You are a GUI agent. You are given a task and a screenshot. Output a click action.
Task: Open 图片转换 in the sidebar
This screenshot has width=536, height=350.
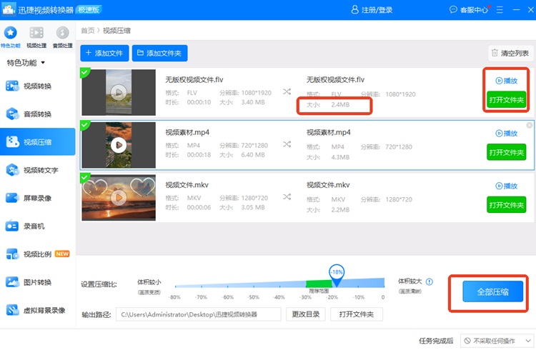(x=38, y=282)
